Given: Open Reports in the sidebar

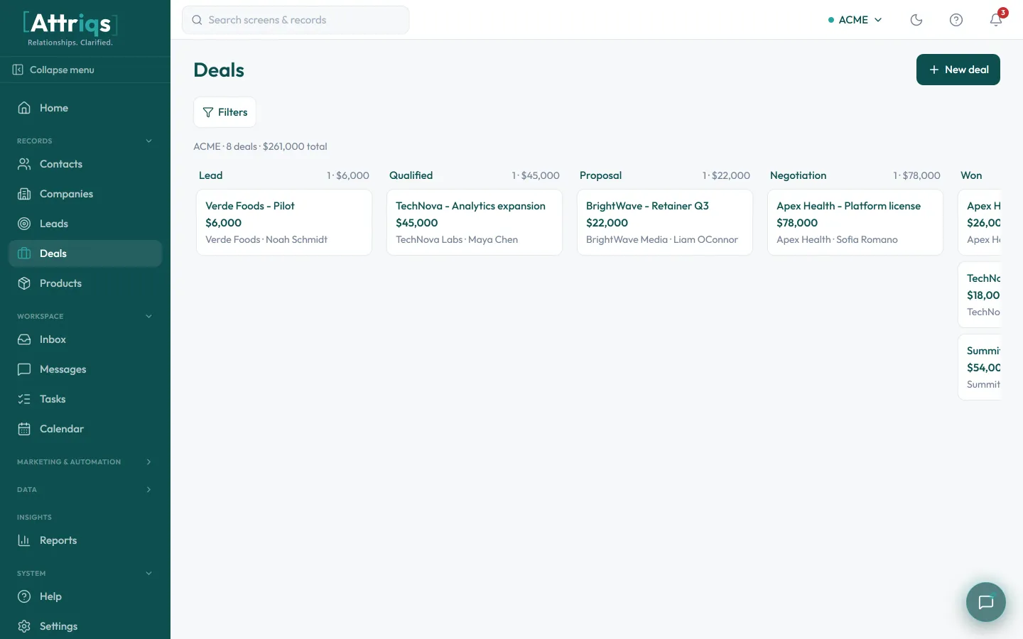Looking at the screenshot, I should [x=85, y=540].
